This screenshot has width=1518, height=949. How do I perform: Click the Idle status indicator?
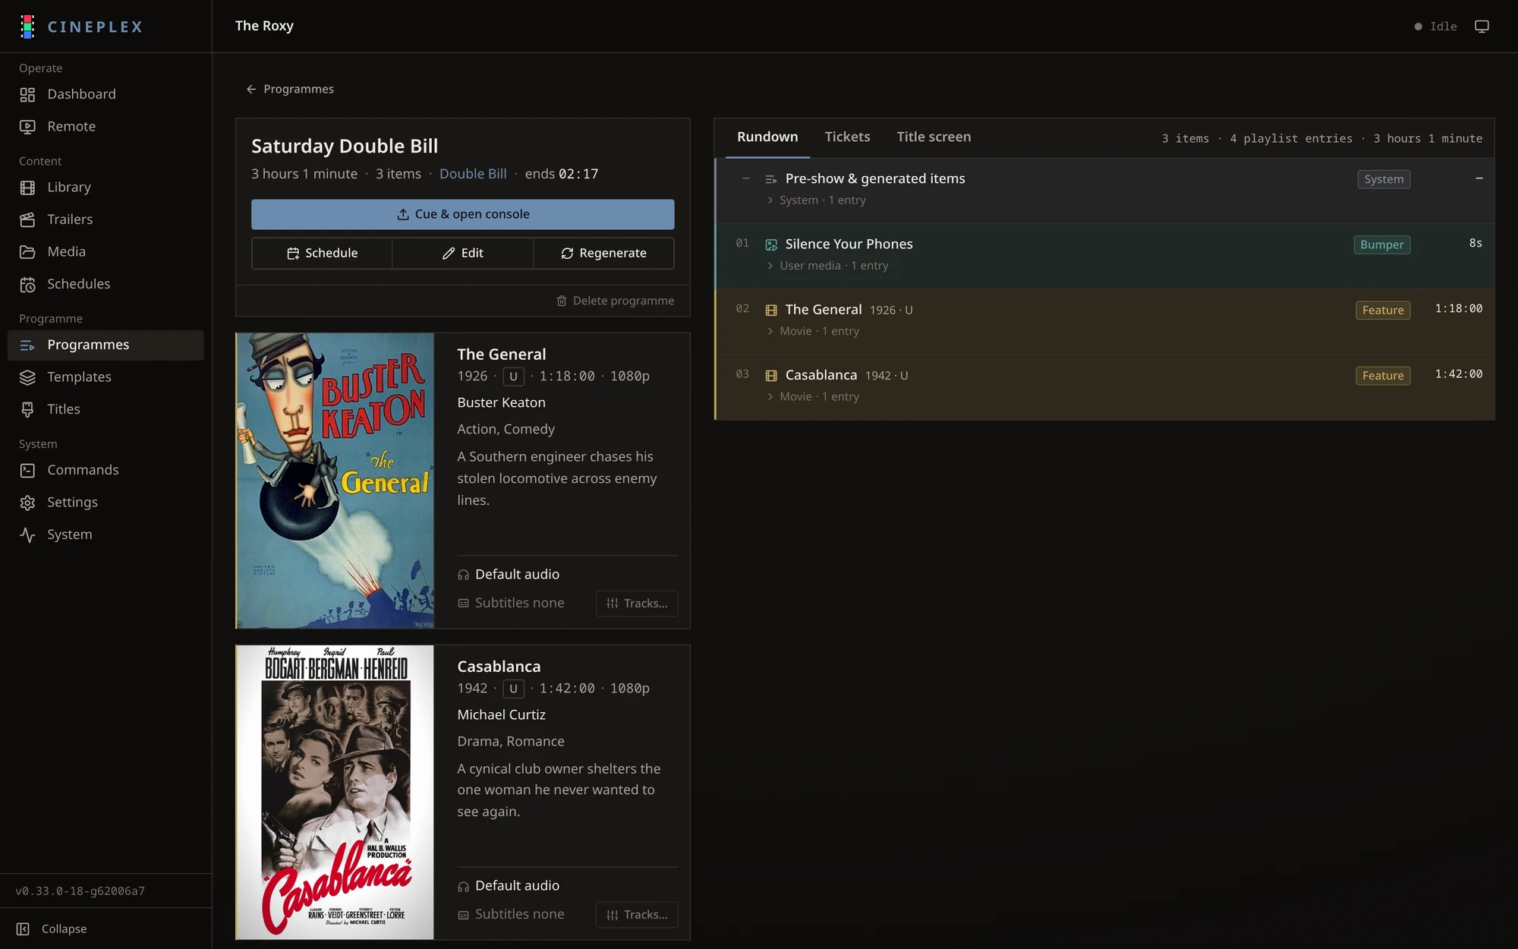(1435, 27)
